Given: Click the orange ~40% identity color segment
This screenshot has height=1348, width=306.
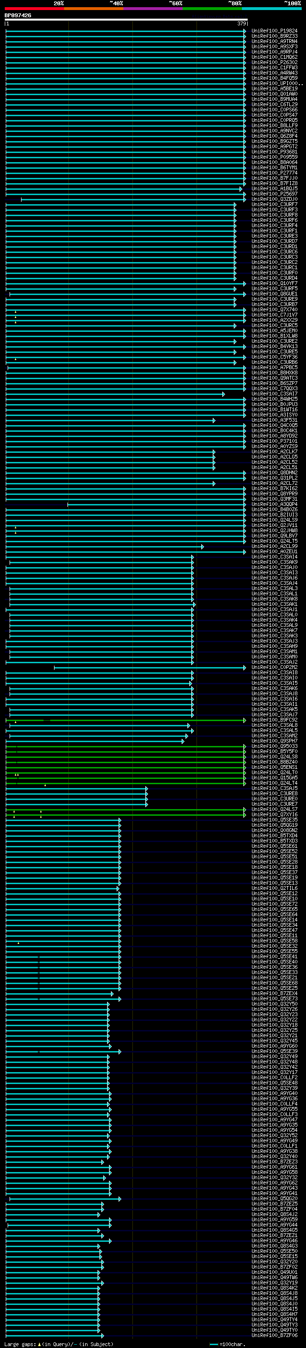Looking at the screenshot, I should pyautogui.click(x=94, y=9).
